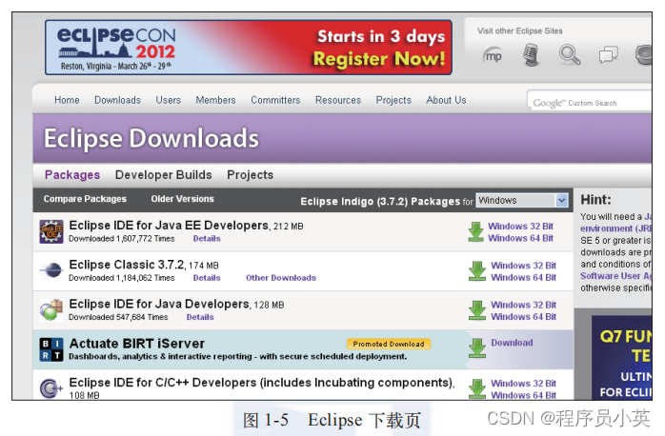
Task: Click the Compare Packages link
Action: point(85,199)
